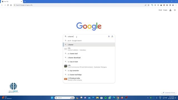Bookmark this tab with the star icon
Viewport: 178px width, 100px height.
coord(149,5)
